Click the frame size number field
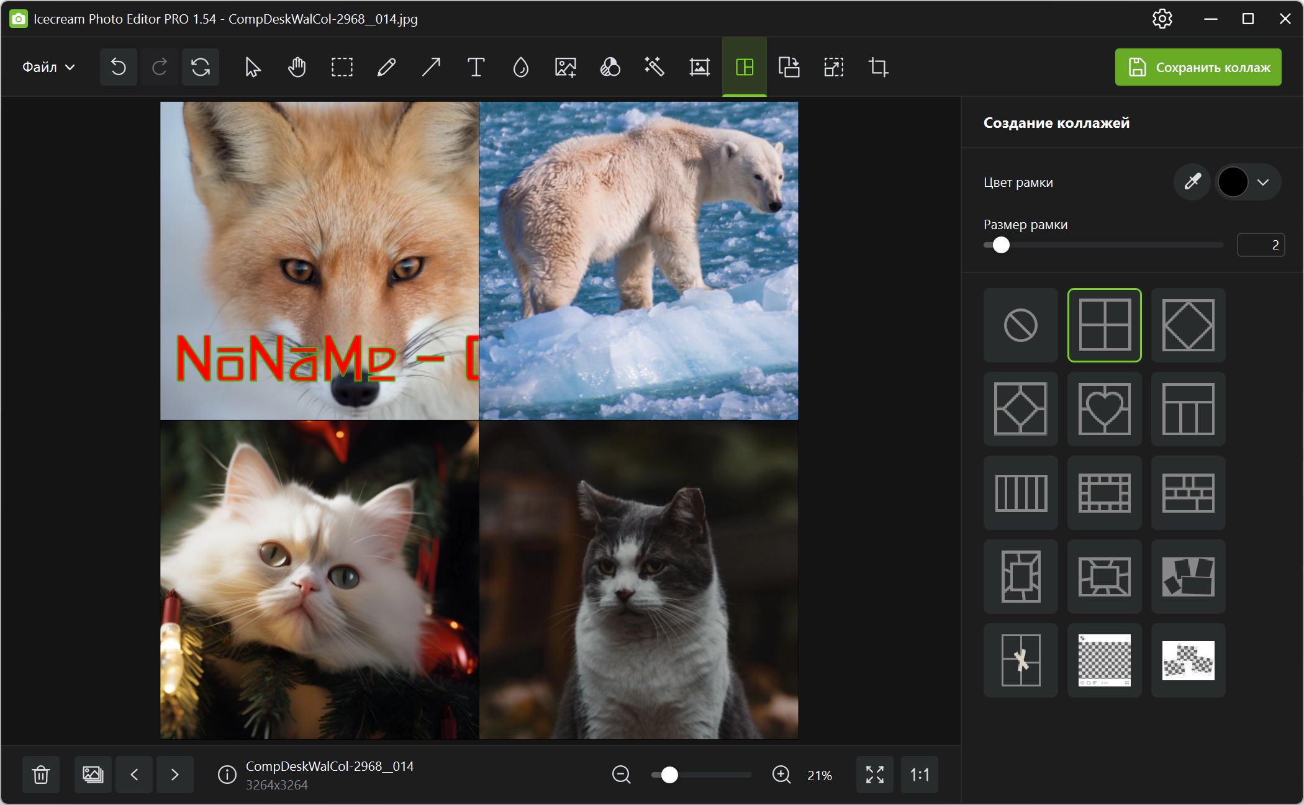Image resolution: width=1304 pixels, height=805 pixels. (1261, 245)
